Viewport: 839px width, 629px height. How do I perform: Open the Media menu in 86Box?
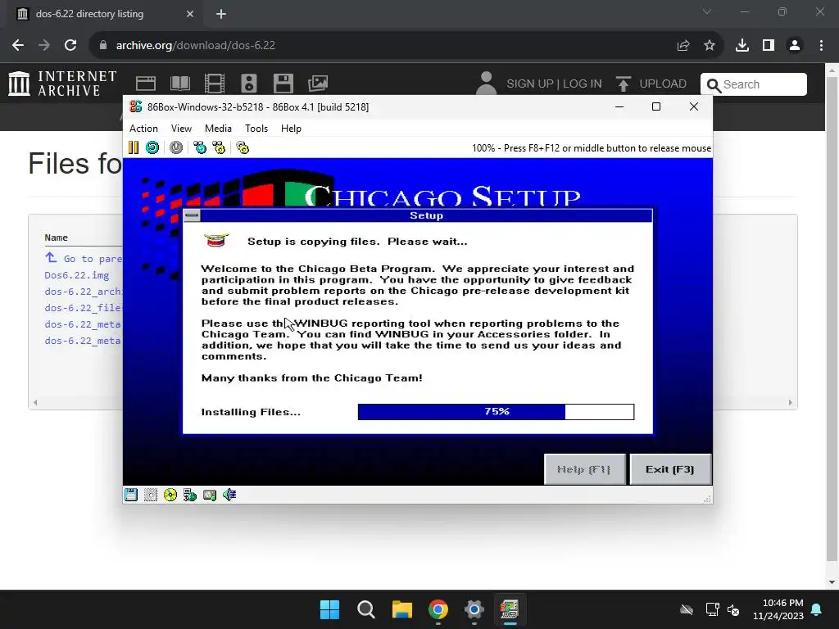218,129
